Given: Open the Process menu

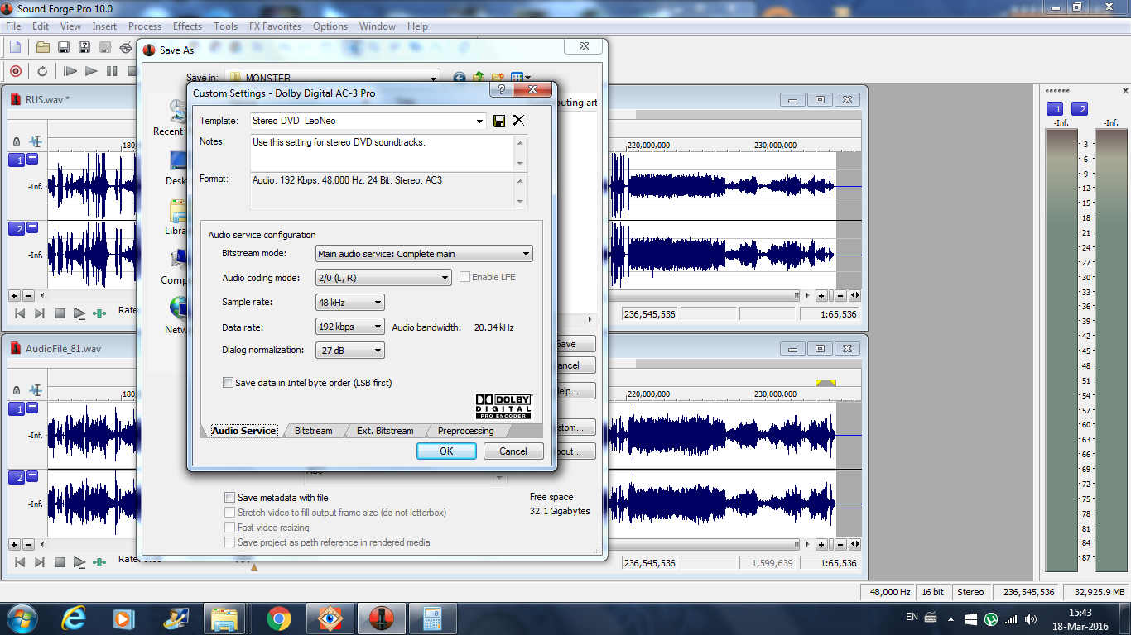Looking at the screenshot, I should point(145,26).
